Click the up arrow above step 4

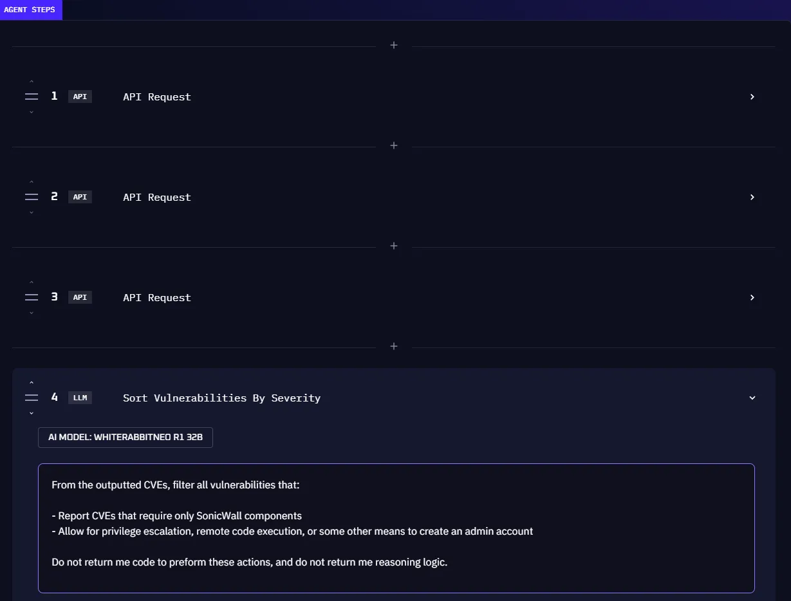(31, 382)
